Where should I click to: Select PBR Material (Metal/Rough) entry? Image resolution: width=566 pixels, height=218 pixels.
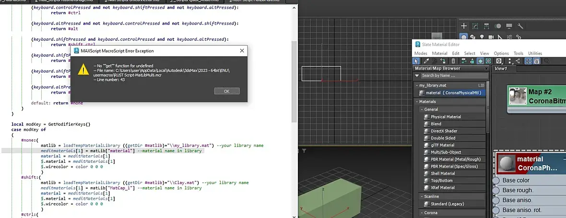pos(454,159)
